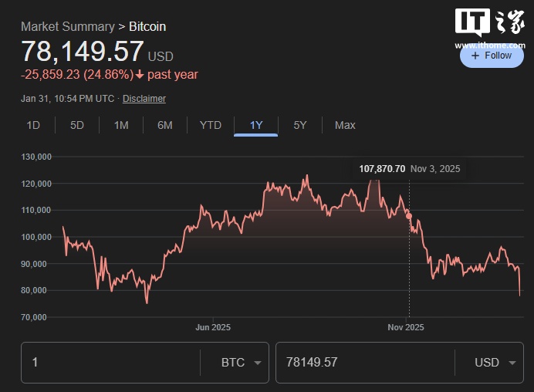Screen dimensions: 534x392
Task: Select the 5D time range tab
Action: pyautogui.click(x=77, y=125)
